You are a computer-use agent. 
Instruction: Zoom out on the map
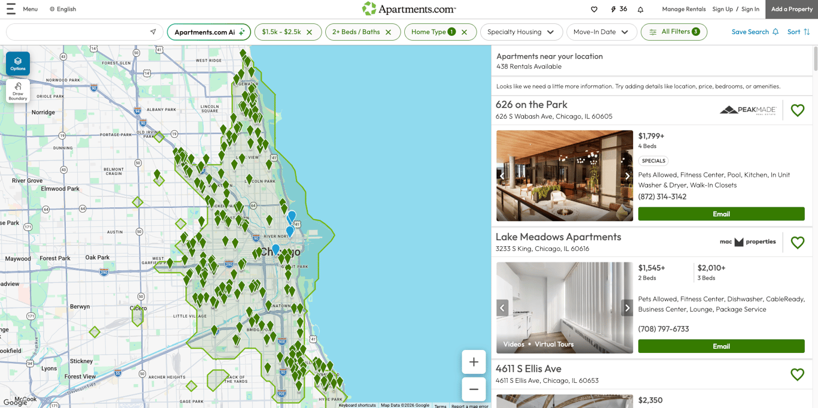[474, 389]
